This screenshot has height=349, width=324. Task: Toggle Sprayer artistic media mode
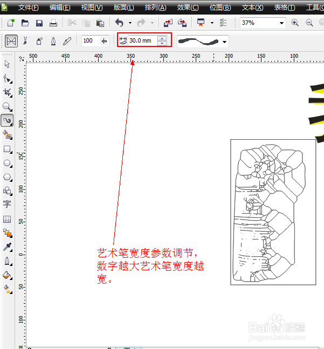(x=39, y=41)
